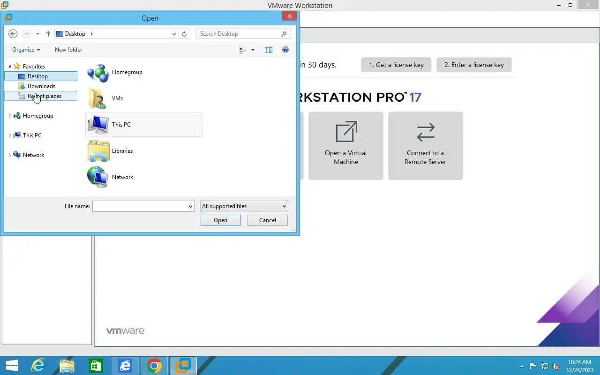Click VMware Workstation taskbar button
The height and width of the screenshot is (375, 600).
coord(183,366)
